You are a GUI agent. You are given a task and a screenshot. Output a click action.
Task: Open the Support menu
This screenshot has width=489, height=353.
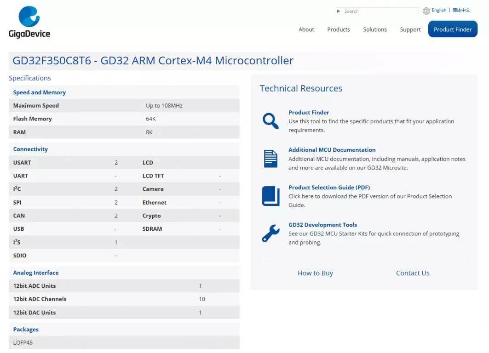tap(410, 29)
